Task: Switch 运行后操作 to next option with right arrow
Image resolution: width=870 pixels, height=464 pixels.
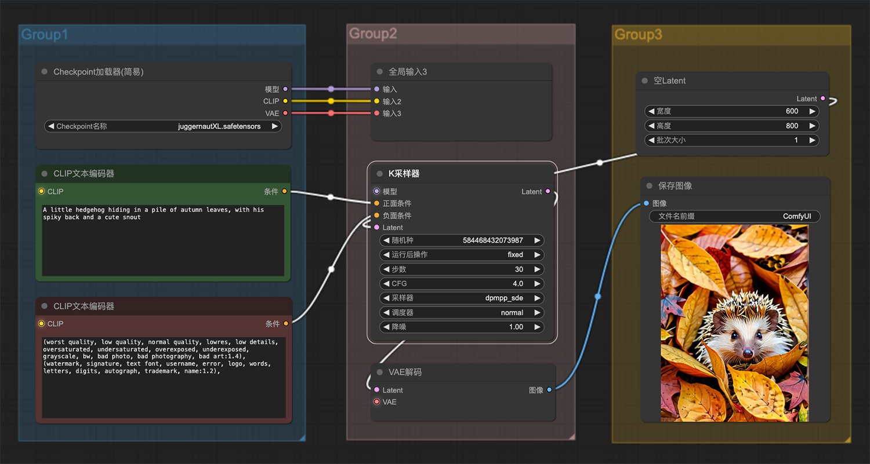Action: click(x=537, y=255)
